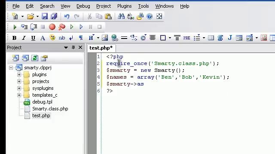Click the green outline play icon
The width and height of the screenshot is (275, 154).
tap(72, 27)
